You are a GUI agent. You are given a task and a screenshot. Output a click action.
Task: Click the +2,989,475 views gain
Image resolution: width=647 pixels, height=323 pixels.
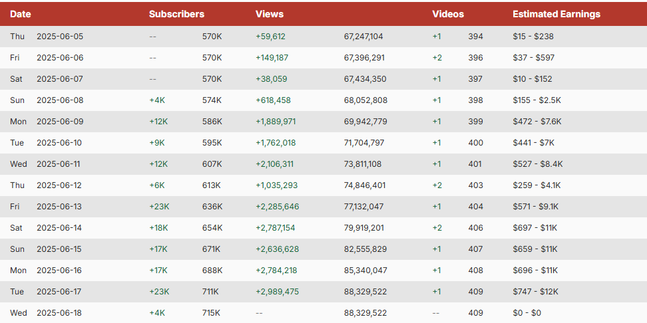tap(278, 292)
